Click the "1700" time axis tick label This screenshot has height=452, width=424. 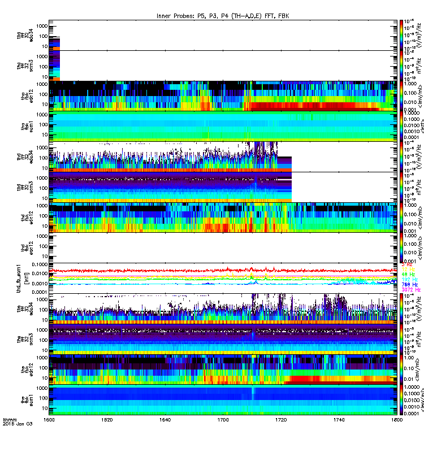pyautogui.click(x=223, y=420)
